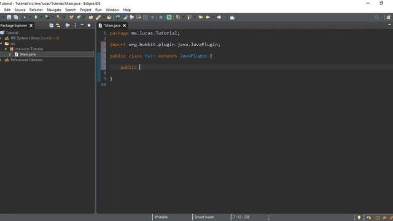Maximize the Package Explorer panel
Image resolution: width=393 pixels, height=221 pixels.
pyautogui.click(x=89, y=25)
